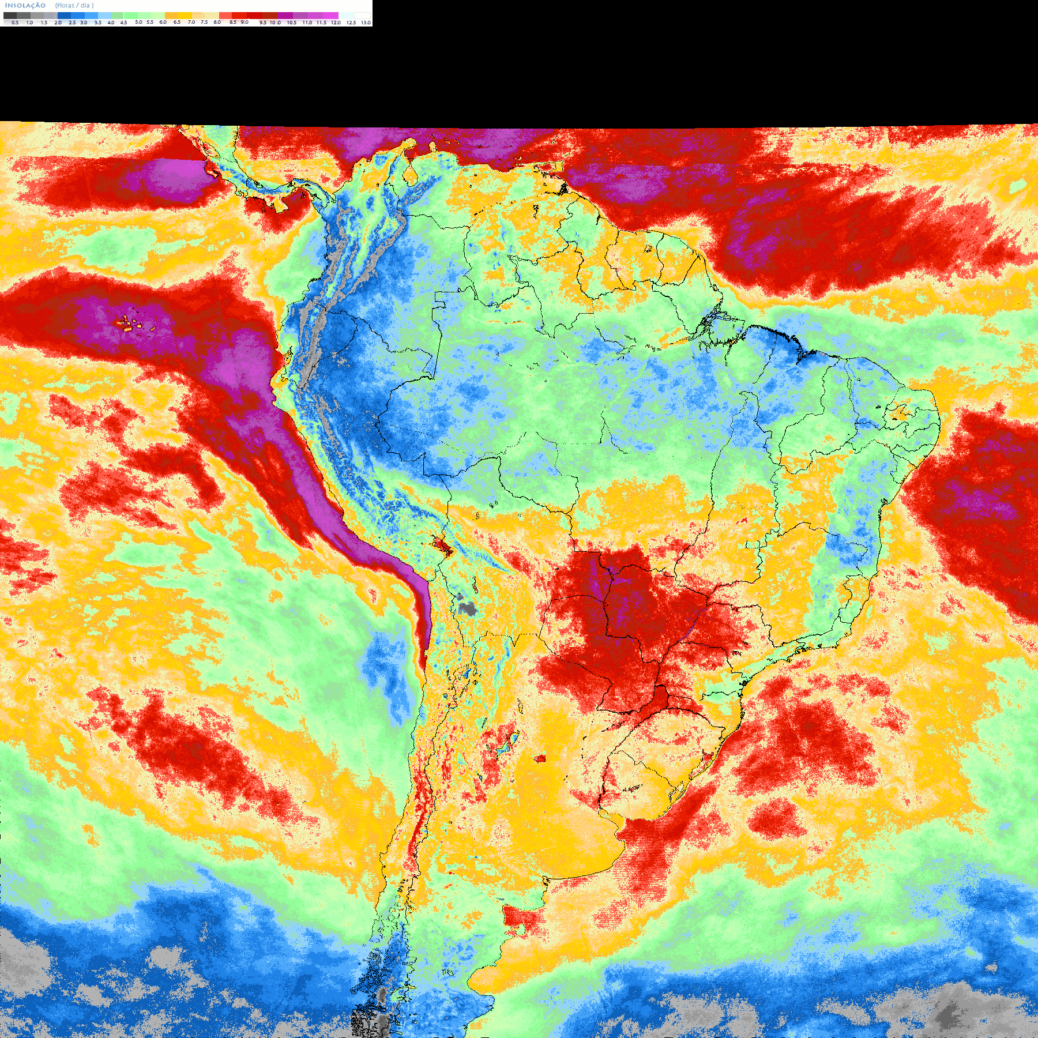The height and width of the screenshot is (1038, 1038).
Task: Click the 2.5 legend value
Action: (x=72, y=22)
